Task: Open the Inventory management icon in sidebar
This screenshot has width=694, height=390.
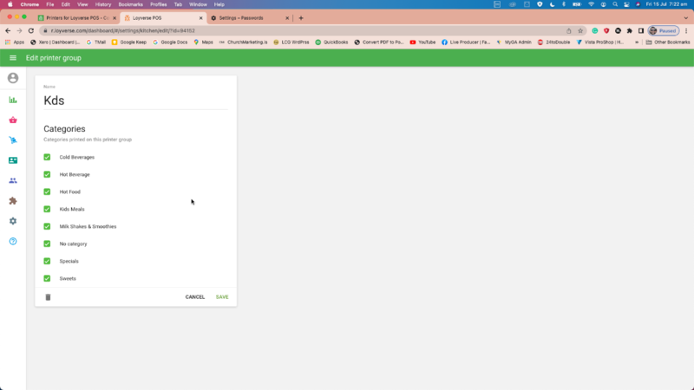Action: coord(13,140)
